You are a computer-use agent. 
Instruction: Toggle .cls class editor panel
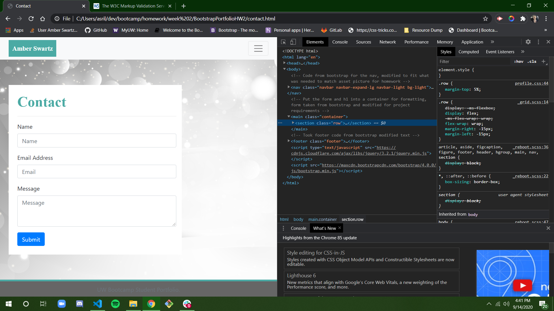tap(532, 61)
